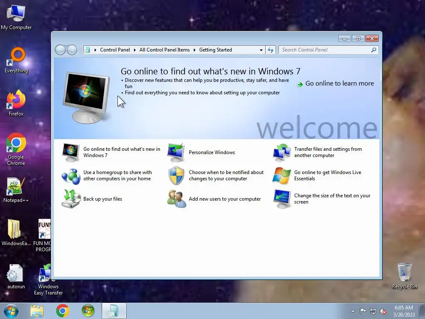425x319 pixels.
Task: Click the refresh button beside the address bar
Action: [271, 50]
